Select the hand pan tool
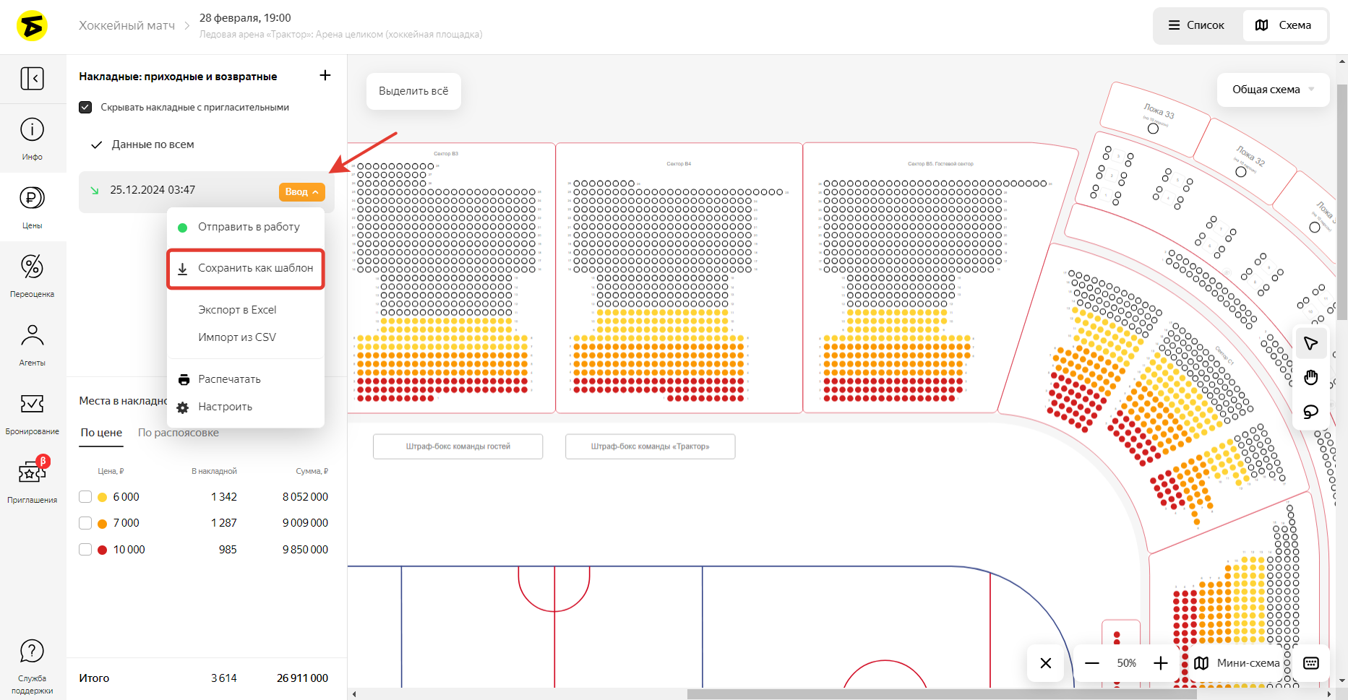Screen dimensions: 1348x700 (1310, 378)
